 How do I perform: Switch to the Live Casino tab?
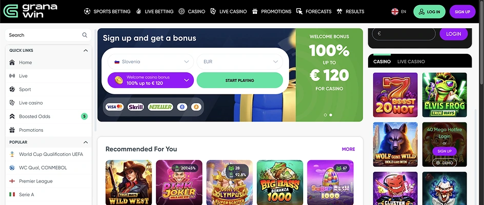tap(411, 61)
